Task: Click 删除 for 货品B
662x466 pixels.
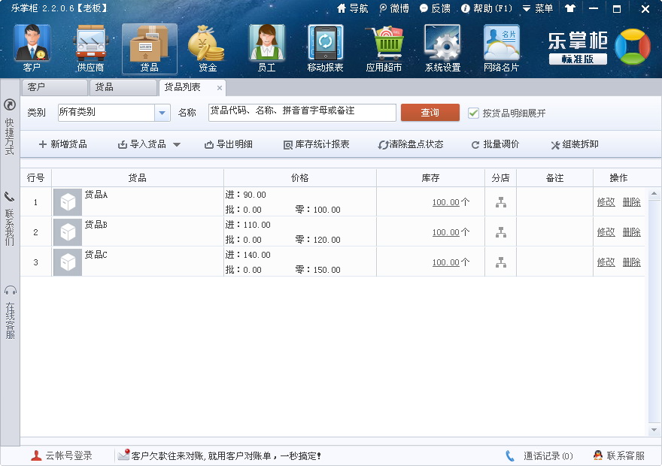Action: [632, 232]
